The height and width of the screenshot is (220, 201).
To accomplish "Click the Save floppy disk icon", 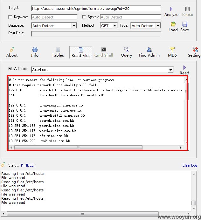I will click(185, 24).
